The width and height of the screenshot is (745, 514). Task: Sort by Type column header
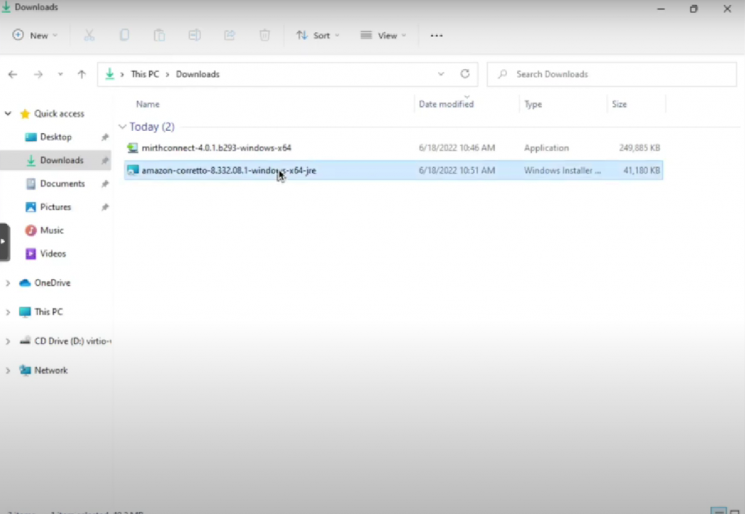tap(533, 105)
